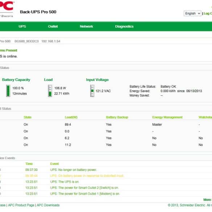Click the 6.2 load cell
212x212 pixels.
pos(67,138)
